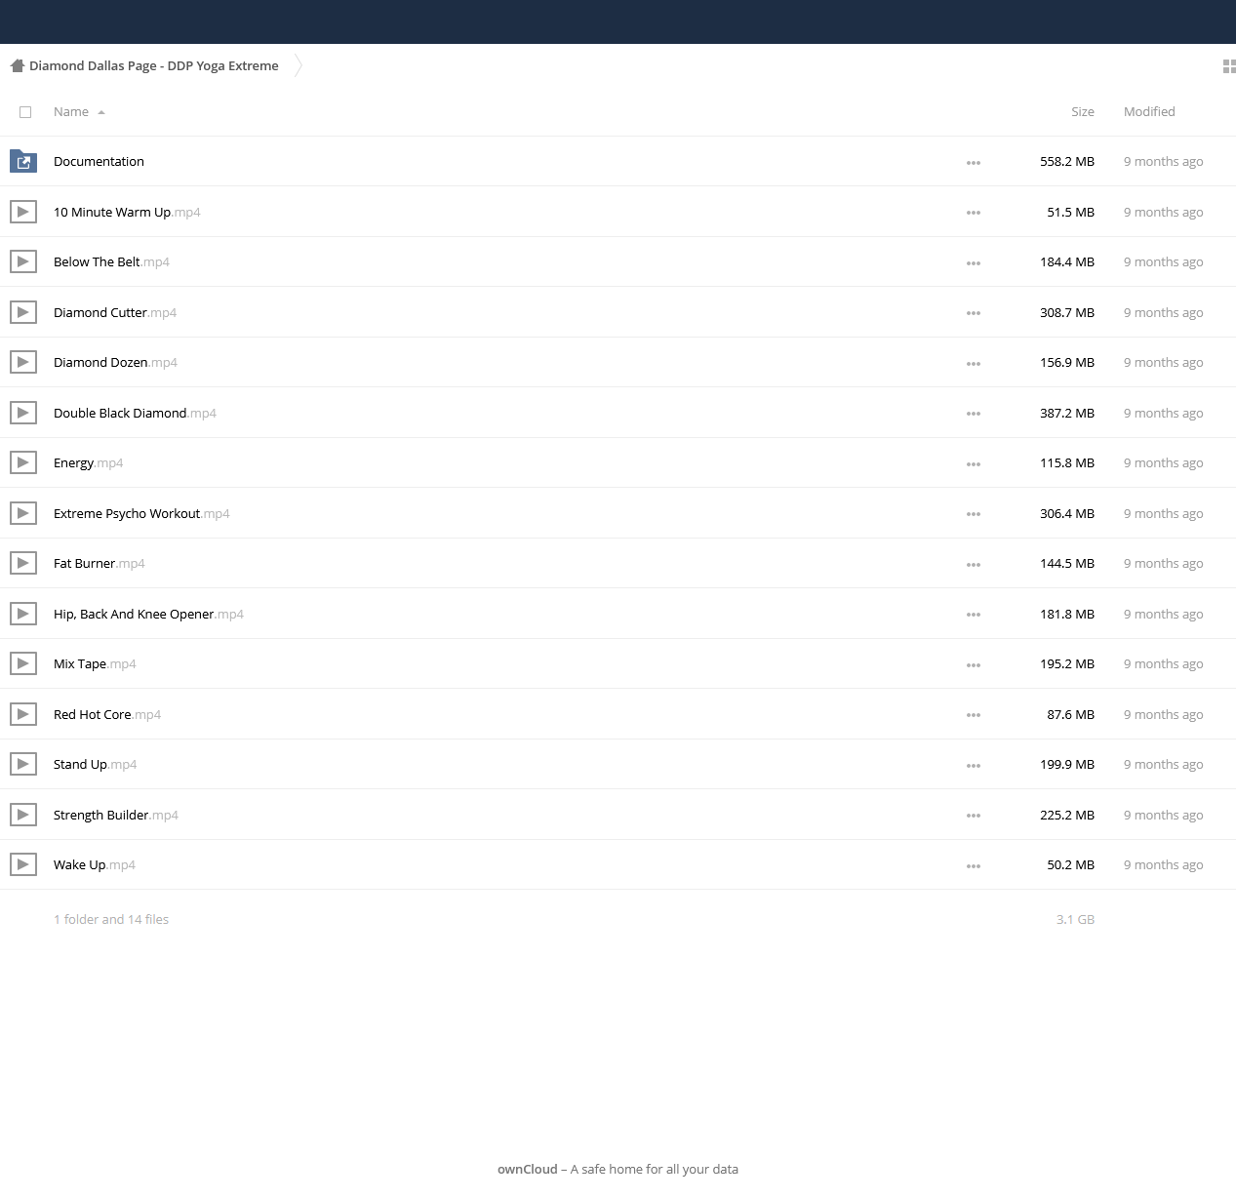Viewport: 1236px width, 1199px height.
Task: Click the play icon for Hip, Back And Knee Opener
Action: 23,614
